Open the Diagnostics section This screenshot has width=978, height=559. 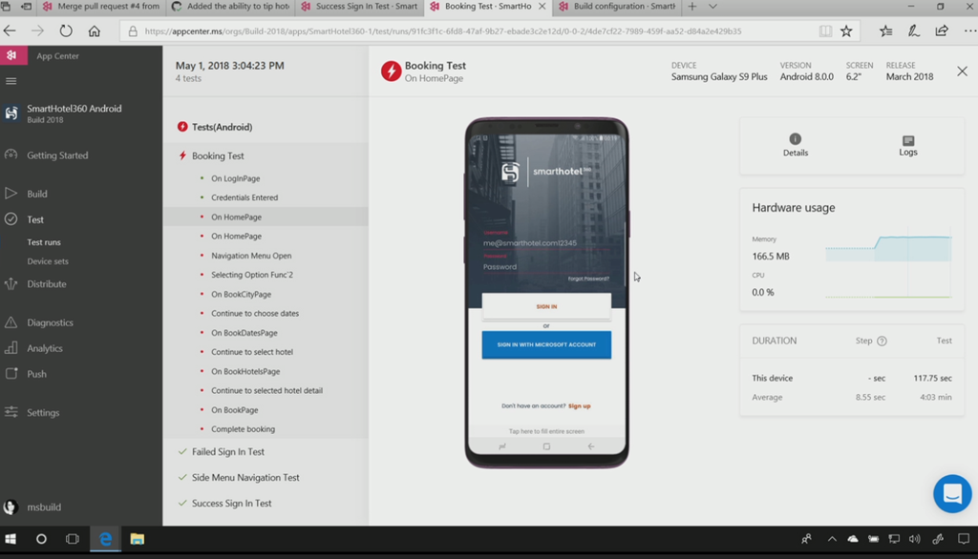[x=50, y=322]
